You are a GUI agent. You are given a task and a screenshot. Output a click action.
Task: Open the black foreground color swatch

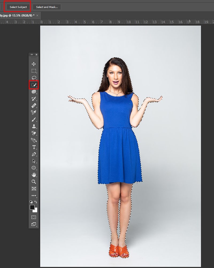pyautogui.click(x=32, y=207)
